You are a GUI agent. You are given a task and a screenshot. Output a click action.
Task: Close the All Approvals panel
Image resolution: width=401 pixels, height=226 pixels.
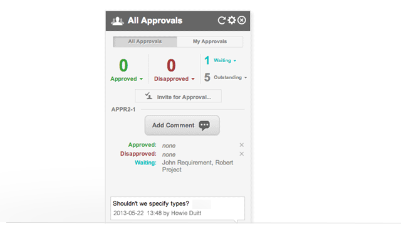(242, 20)
